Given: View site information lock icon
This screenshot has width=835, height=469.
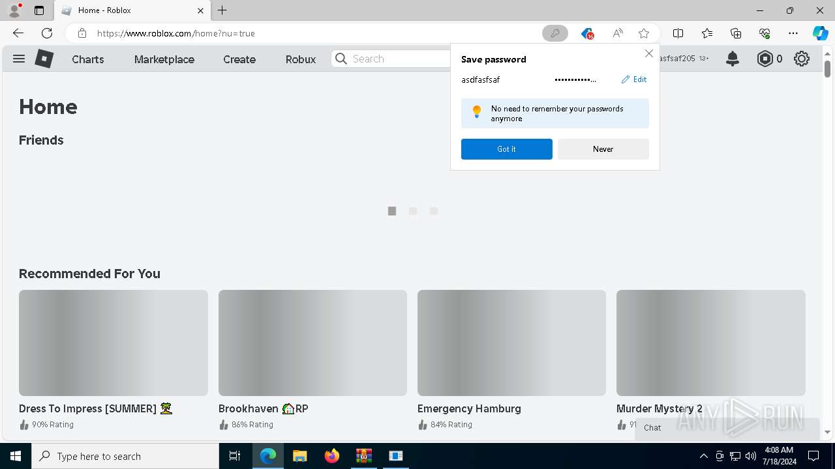Looking at the screenshot, I should coord(82,33).
